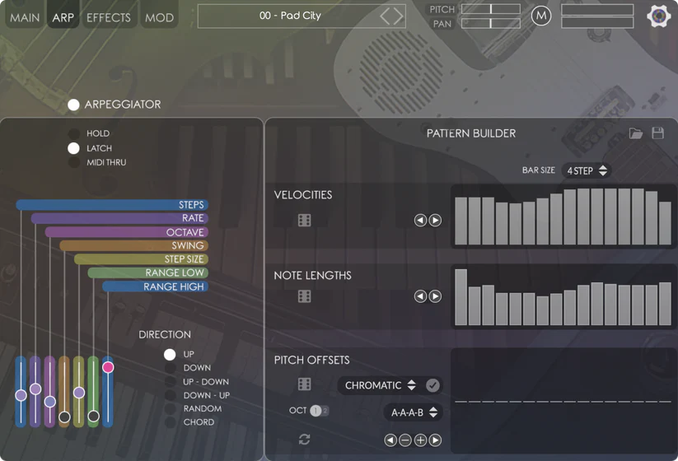
Task: Click the pink Range High slider knob
Action: [108, 367]
